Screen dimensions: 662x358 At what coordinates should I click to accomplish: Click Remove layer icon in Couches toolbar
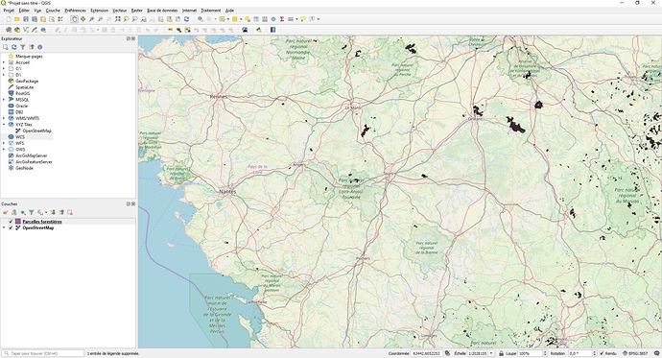[x=70, y=212]
